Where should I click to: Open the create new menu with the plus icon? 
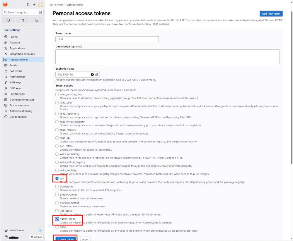coord(34,5)
